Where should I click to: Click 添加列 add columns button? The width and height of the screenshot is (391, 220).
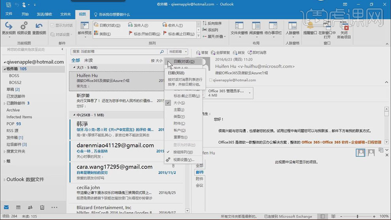(210, 30)
